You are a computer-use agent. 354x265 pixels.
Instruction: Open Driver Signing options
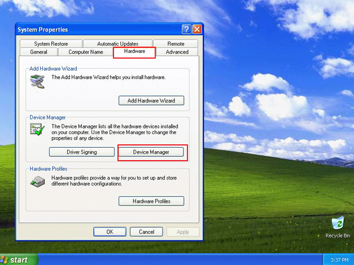[82, 152]
